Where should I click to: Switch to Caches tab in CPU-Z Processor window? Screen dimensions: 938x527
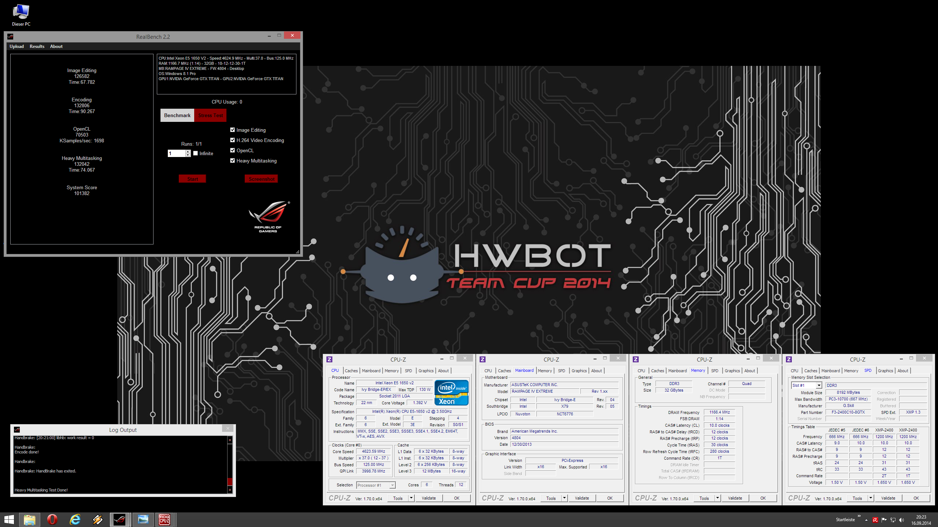(351, 371)
